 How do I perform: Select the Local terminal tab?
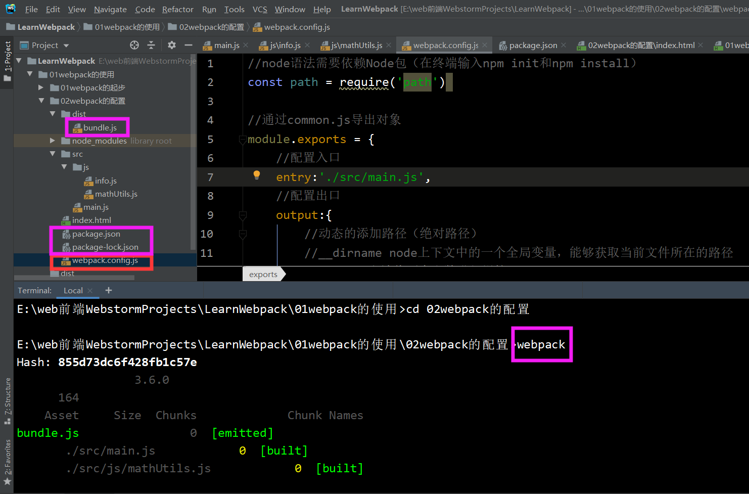pyautogui.click(x=73, y=290)
